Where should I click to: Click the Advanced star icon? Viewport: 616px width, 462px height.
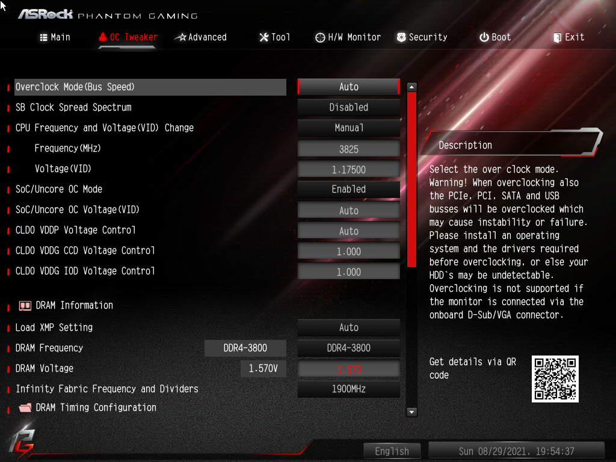click(x=180, y=37)
